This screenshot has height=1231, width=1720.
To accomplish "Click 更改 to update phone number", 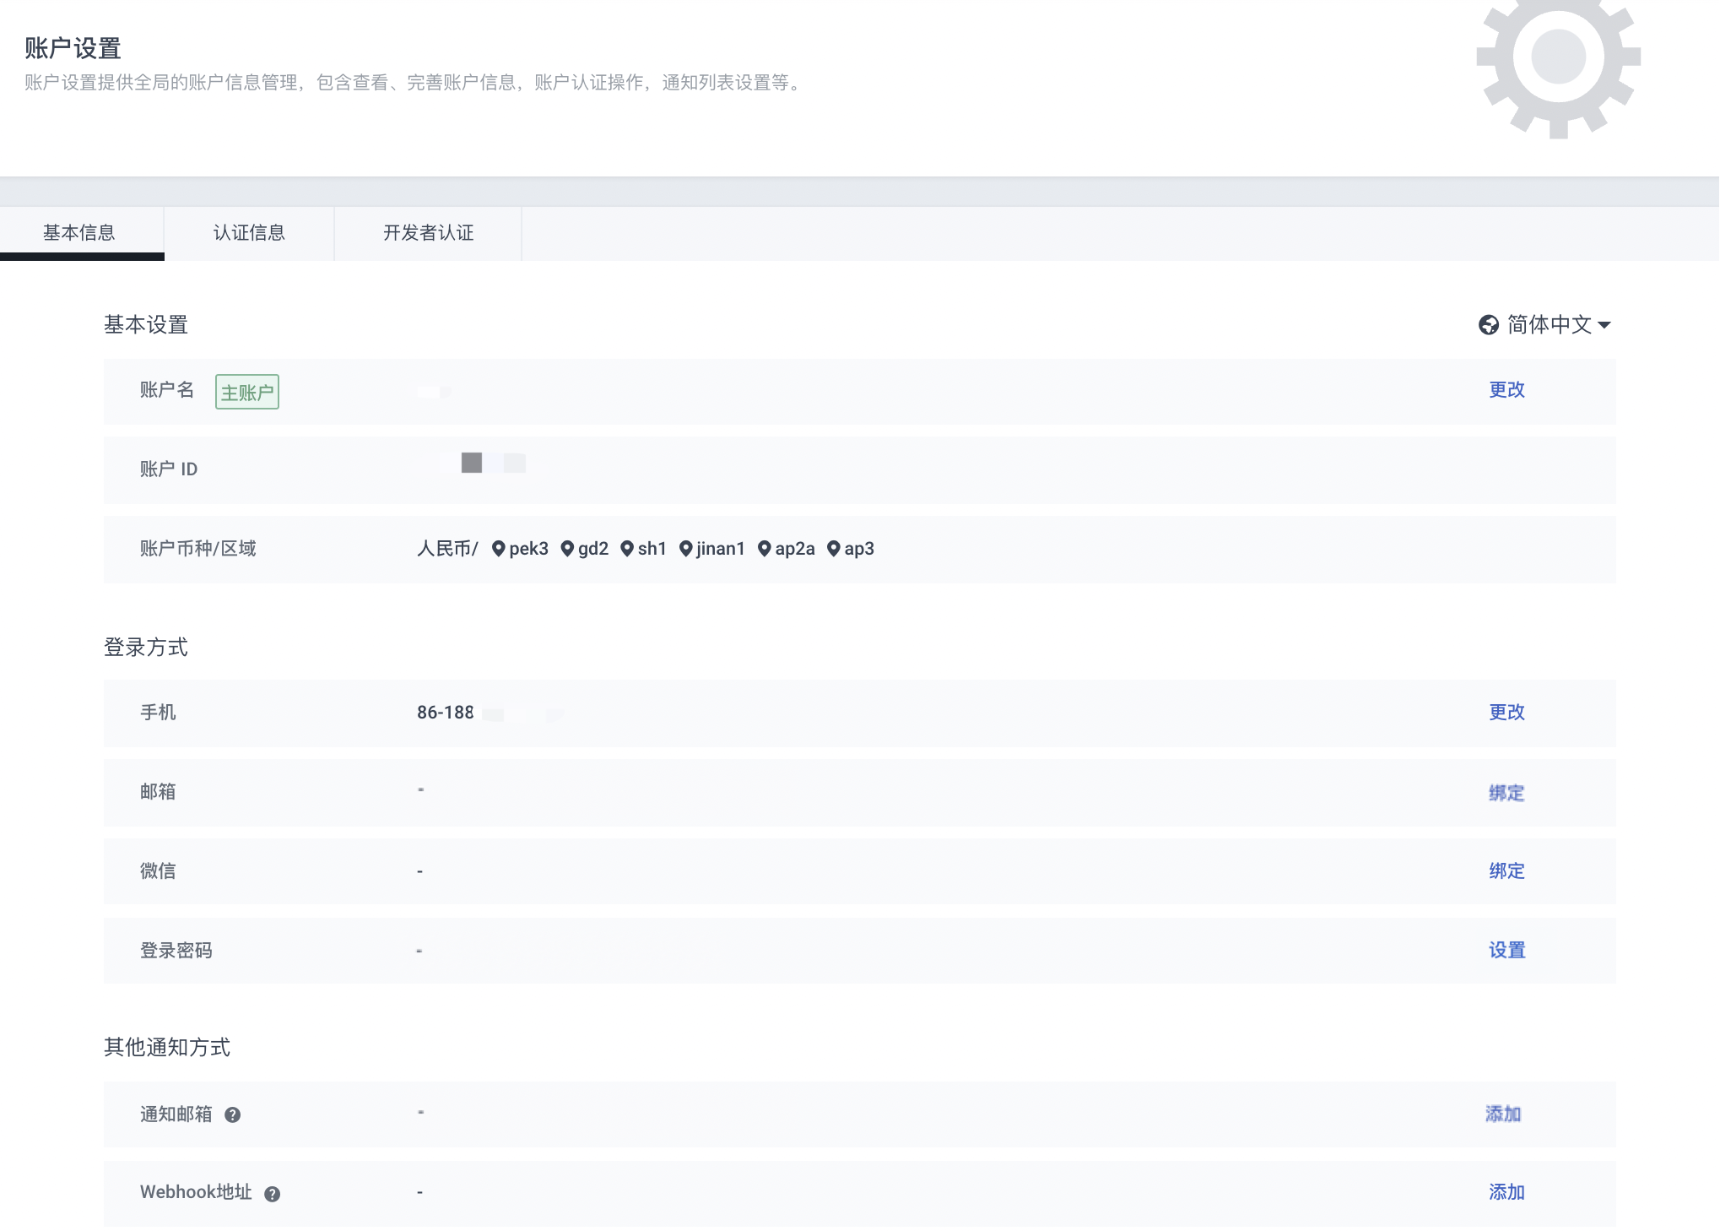I will 1506,712.
